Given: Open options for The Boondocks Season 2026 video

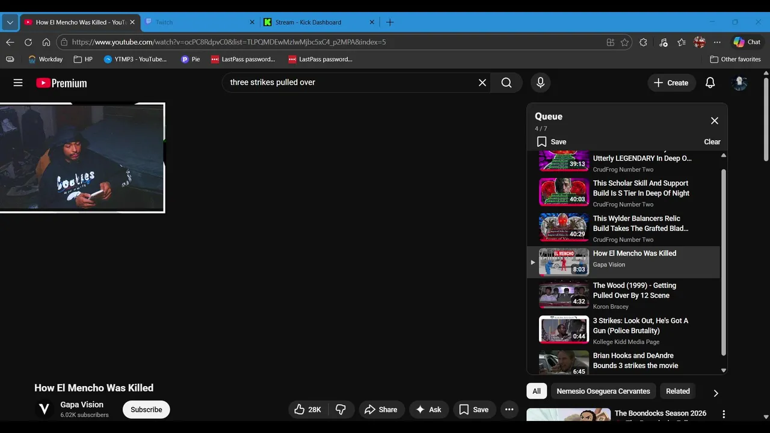Looking at the screenshot, I should point(724,414).
